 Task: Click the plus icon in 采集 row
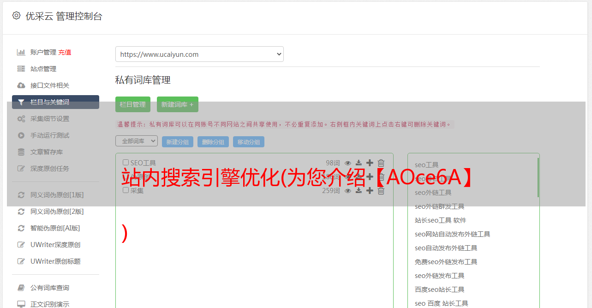(x=370, y=190)
